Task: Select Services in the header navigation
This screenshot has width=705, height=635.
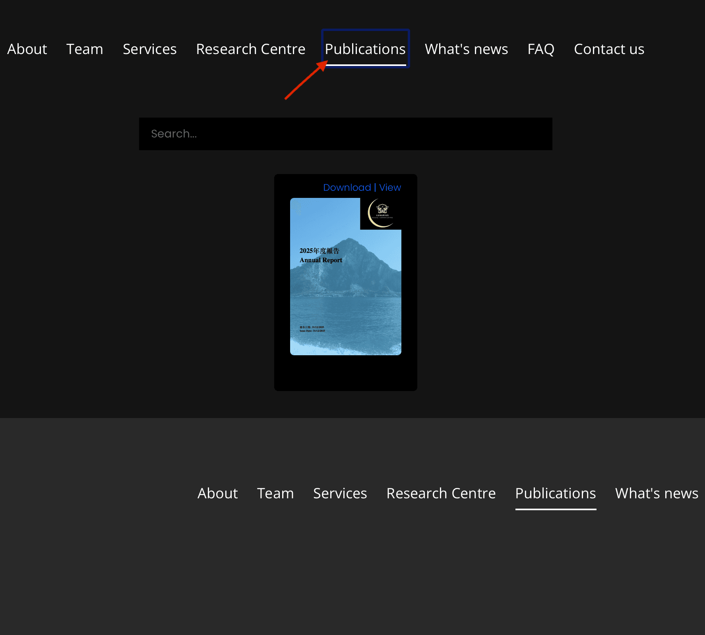Action: pyautogui.click(x=149, y=49)
